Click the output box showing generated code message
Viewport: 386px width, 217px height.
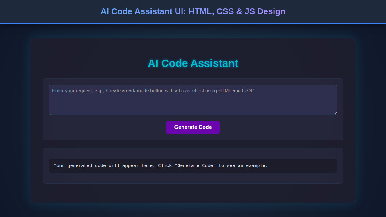click(x=193, y=165)
